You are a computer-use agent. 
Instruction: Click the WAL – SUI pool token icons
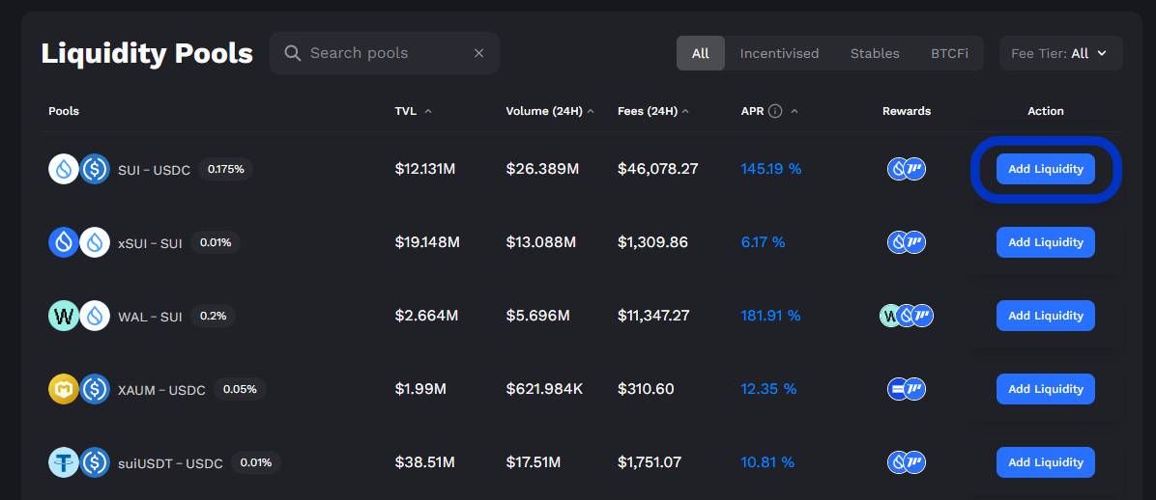click(79, 316)
